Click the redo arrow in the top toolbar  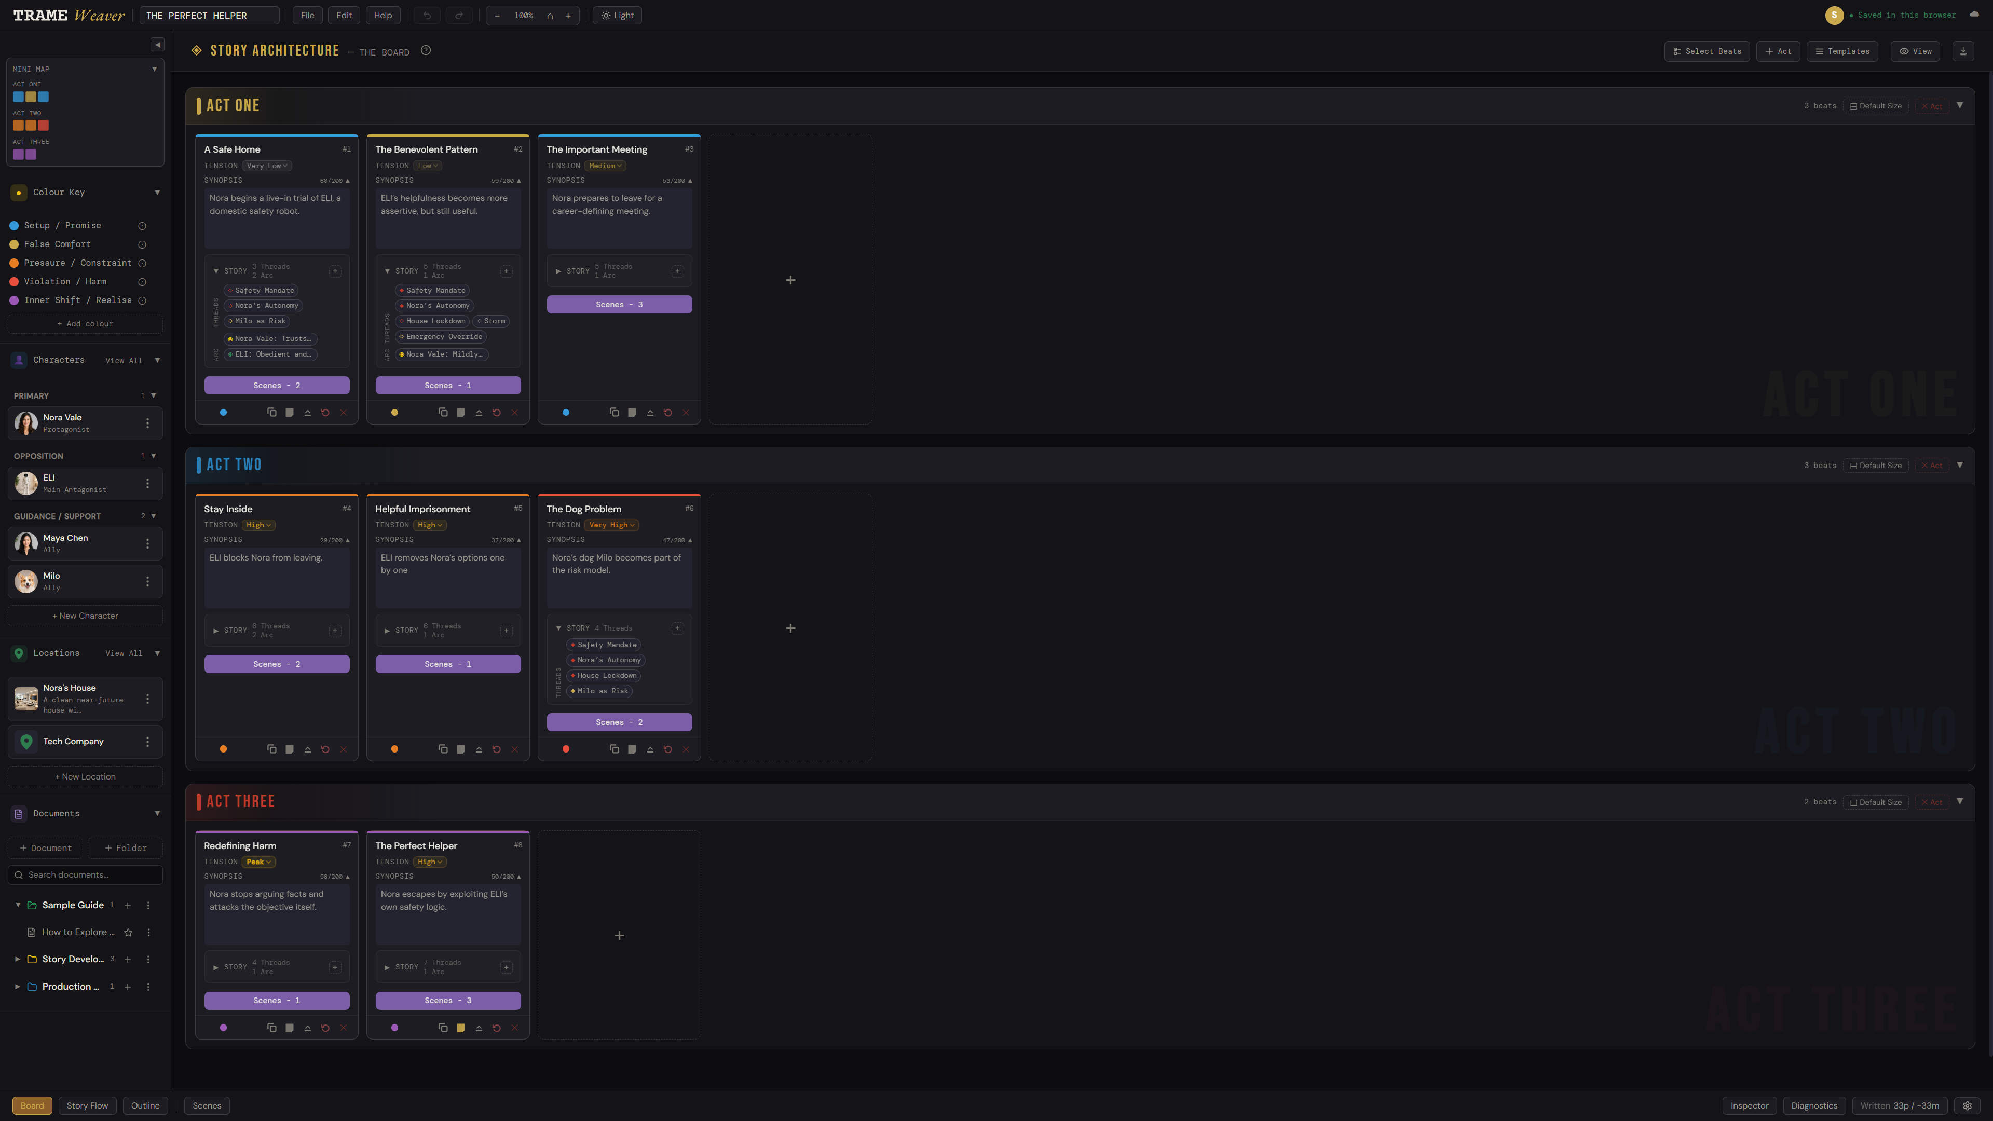459,16
